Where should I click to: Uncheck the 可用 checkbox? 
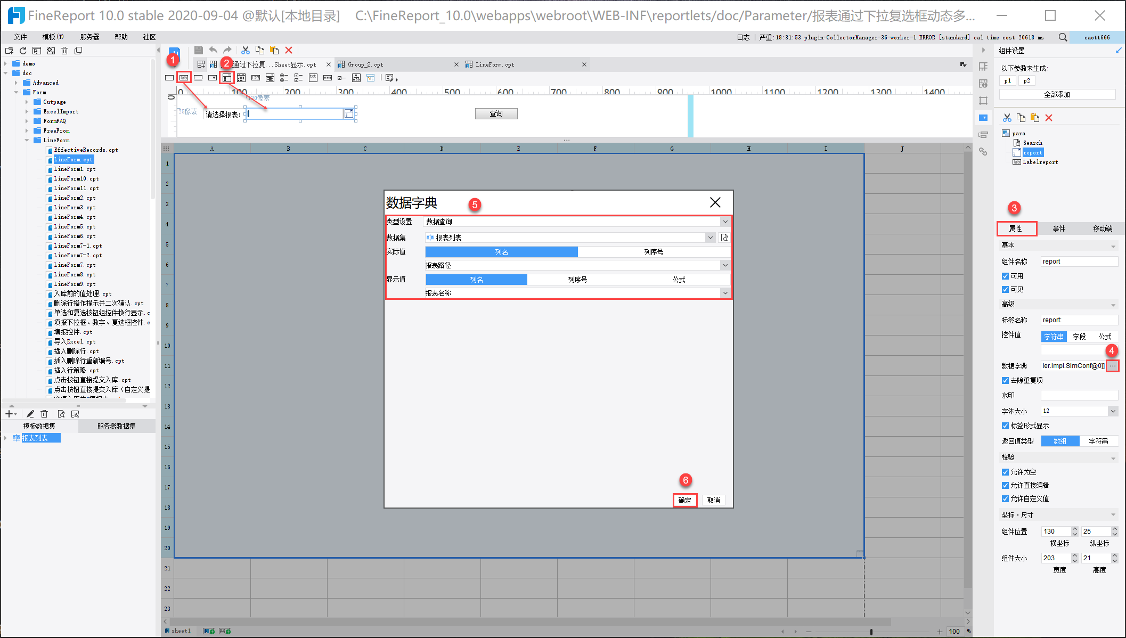click(1005, 276)
